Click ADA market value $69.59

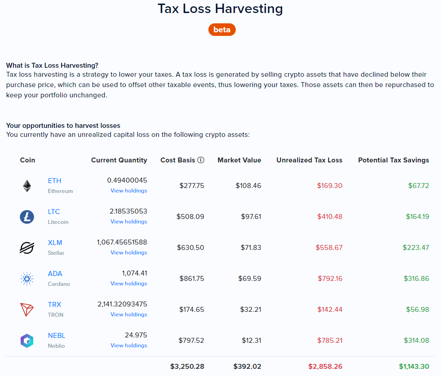250,278
